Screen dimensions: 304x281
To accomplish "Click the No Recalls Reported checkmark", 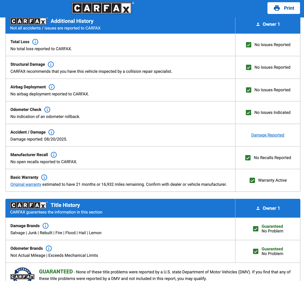I will [248, 158].
